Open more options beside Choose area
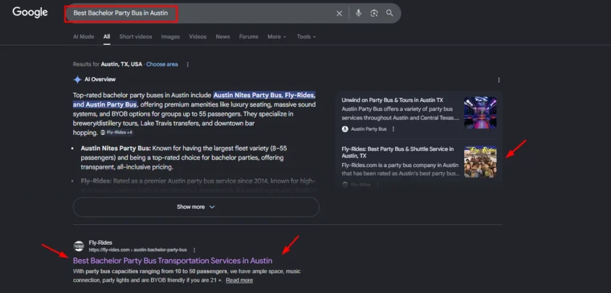 tap(187, 64)
